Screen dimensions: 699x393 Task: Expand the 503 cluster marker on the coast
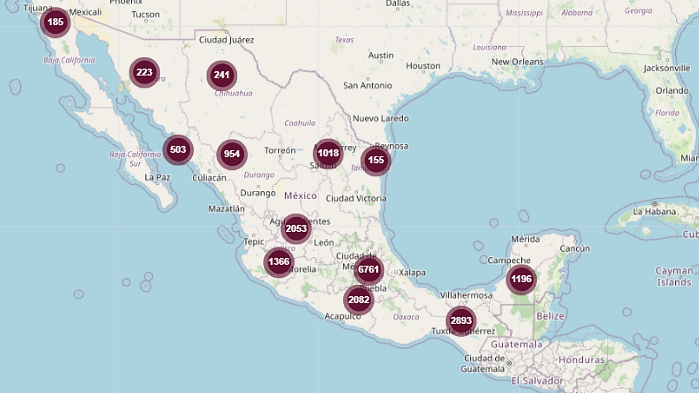178,150
